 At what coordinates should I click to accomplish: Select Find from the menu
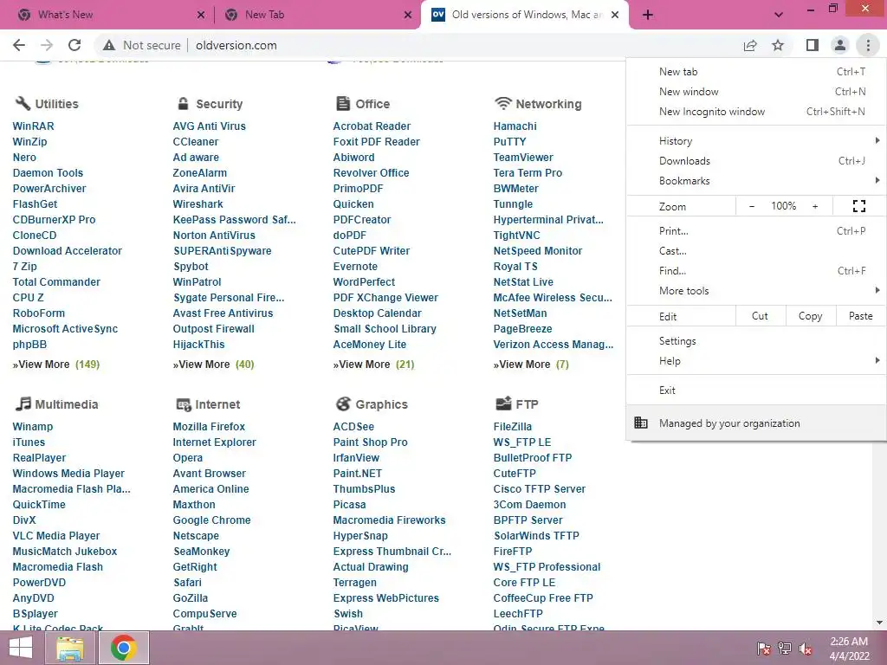[756, 271]
